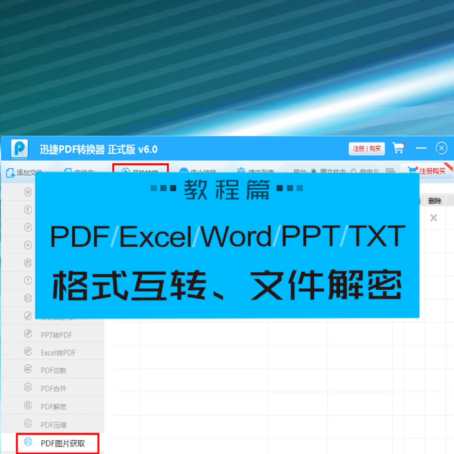Select the picture icon below the T icon

pyautogui.click(x=28, y=298)
